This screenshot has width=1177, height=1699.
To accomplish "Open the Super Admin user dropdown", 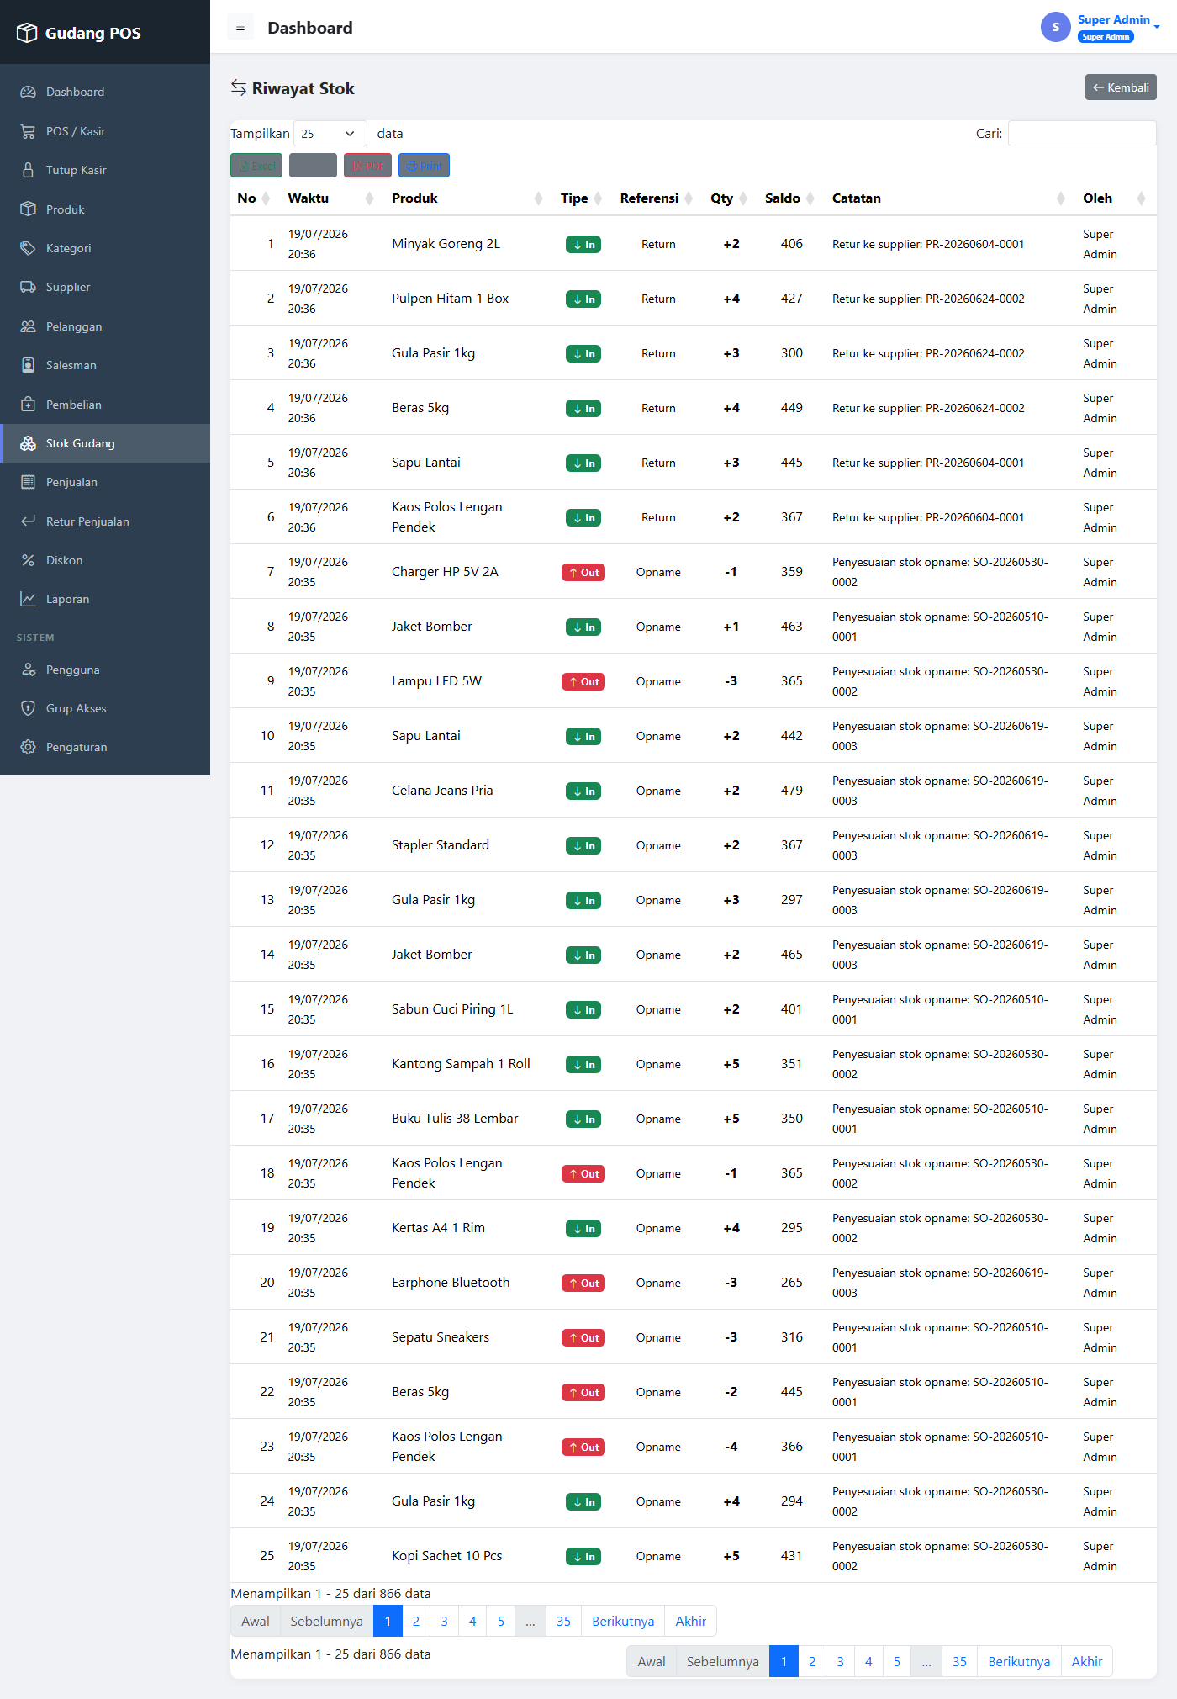I will click(x=1100, y=27).
